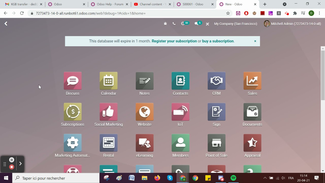Open Firefox from the taskbar
This screenshot has height=183, width=325.
(x=157, y=178)
